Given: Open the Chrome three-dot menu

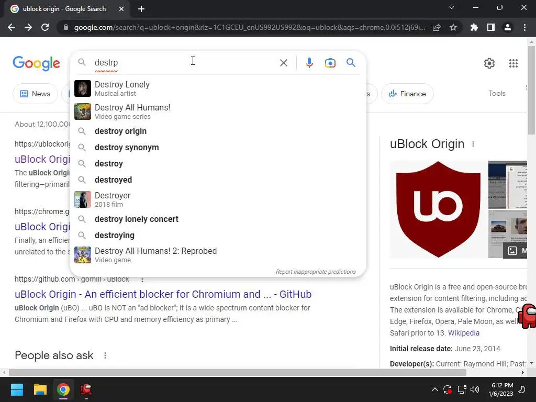Looking at the screenshot, I should pos(524,27).
